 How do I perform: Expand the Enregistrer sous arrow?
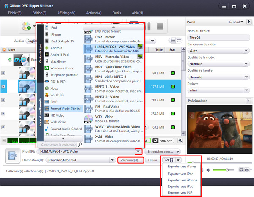coord(178,151)
